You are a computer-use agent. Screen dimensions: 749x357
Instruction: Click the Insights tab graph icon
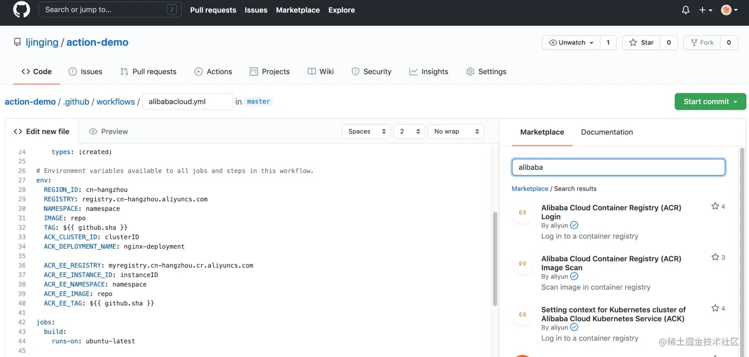[413, 72]
